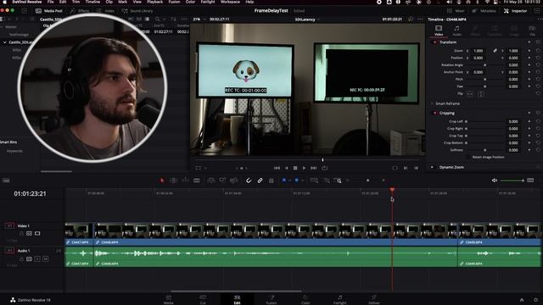
Task: Click the Replace Clip edit icon
Action: [x=234, y=180]
